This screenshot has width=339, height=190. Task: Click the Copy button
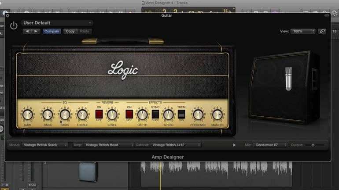pos(70,31)
